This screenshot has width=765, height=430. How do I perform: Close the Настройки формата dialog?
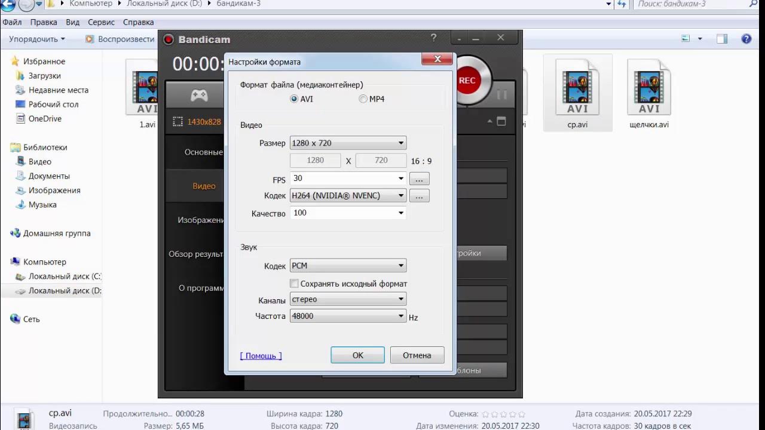(437, 59)
